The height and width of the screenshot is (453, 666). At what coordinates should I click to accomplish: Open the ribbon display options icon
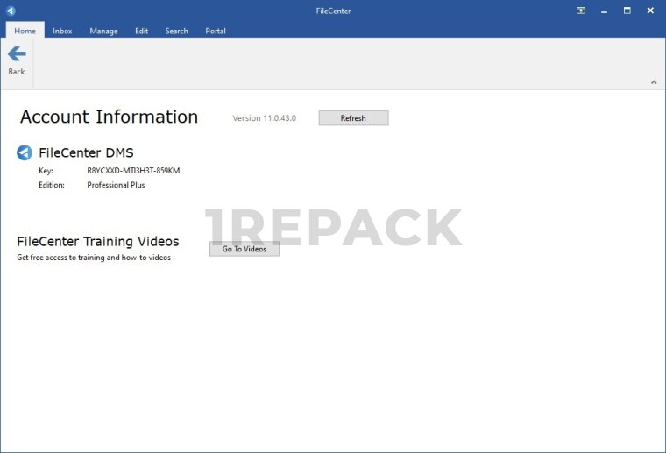tap(581, 11)
